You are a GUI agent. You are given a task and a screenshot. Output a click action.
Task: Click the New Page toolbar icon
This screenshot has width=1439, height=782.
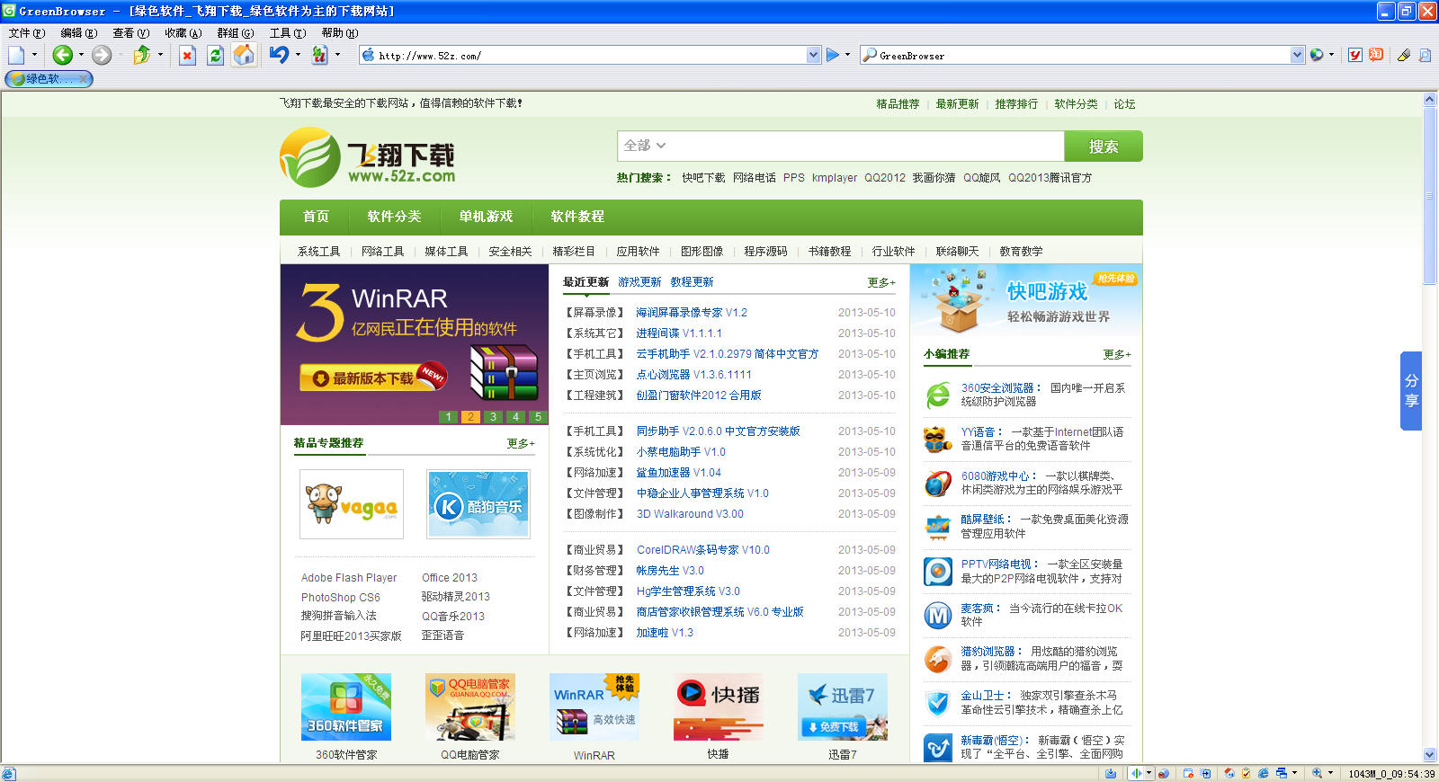coord(16,55)
